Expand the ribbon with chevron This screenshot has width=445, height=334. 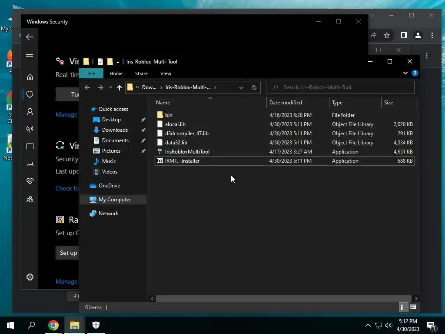(x=405, y=73)
